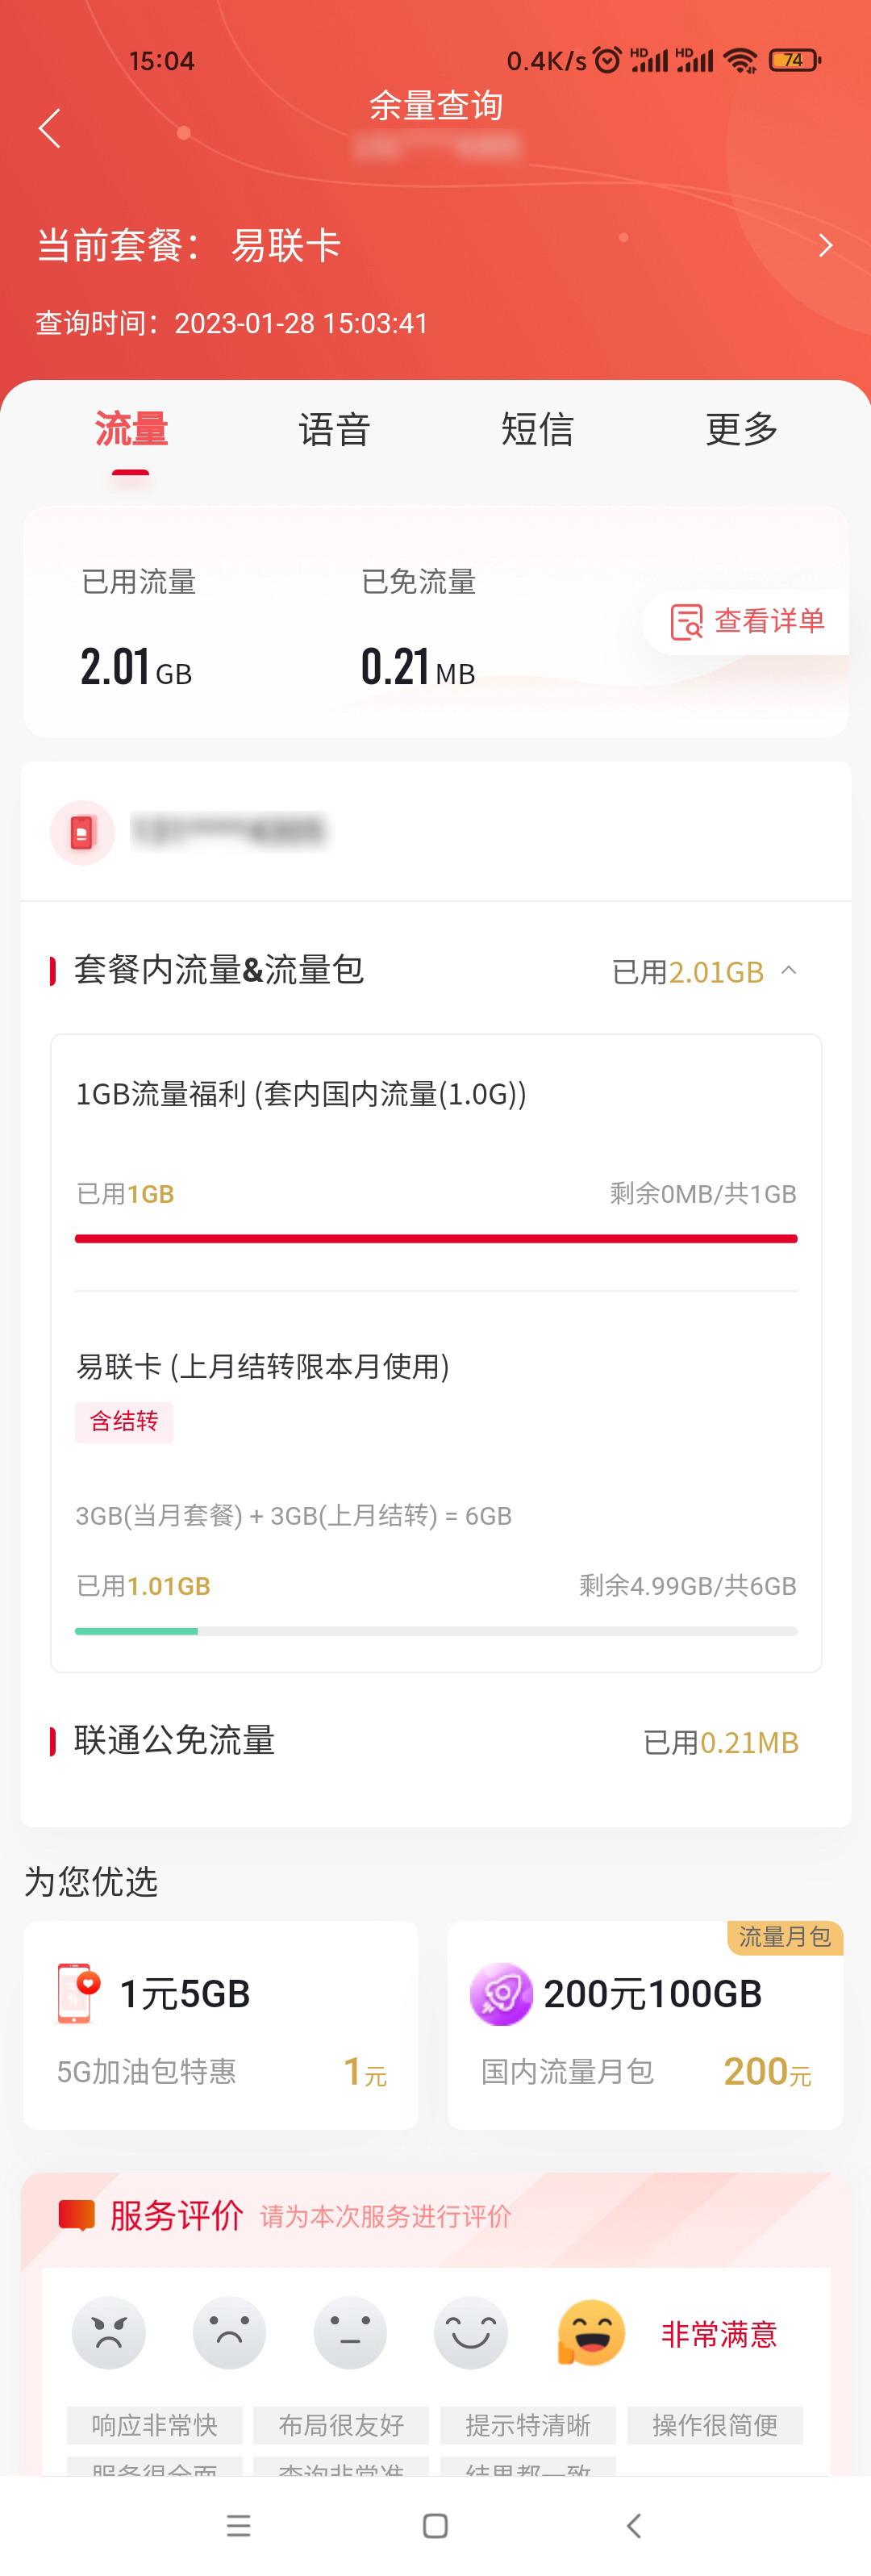Tap the Android home navigation button
Screen dimensions: 871x2576
(435, 2526)
